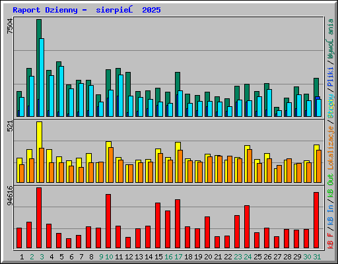
Task: Click the cyan bar for day 5
Action: coord(61,91)
